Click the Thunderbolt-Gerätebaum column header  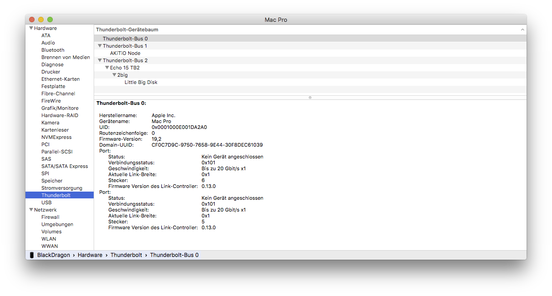[x=310, y=30]
